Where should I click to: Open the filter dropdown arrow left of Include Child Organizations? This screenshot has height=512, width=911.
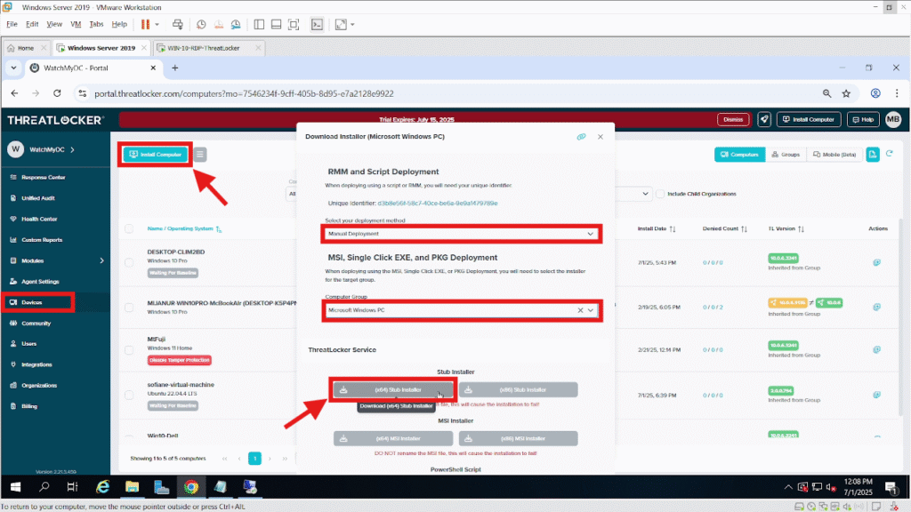(645, 194)
